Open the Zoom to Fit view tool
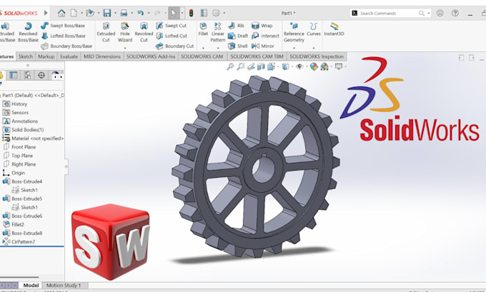This screenshot has width=486, height=292. [x=230, y=66]
